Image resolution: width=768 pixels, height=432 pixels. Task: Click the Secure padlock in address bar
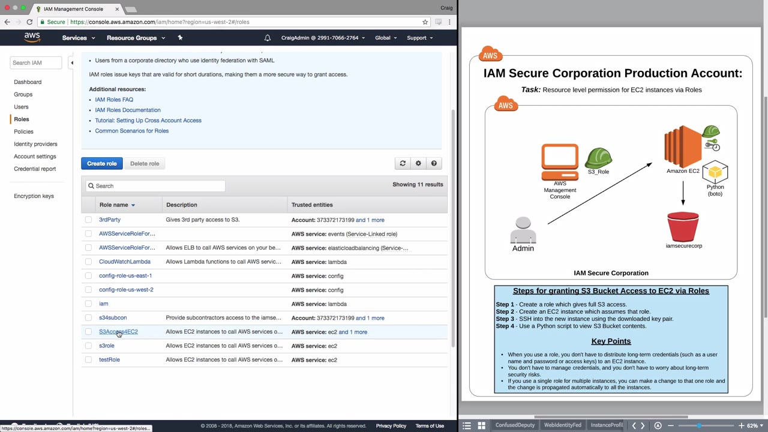[43, 22]
